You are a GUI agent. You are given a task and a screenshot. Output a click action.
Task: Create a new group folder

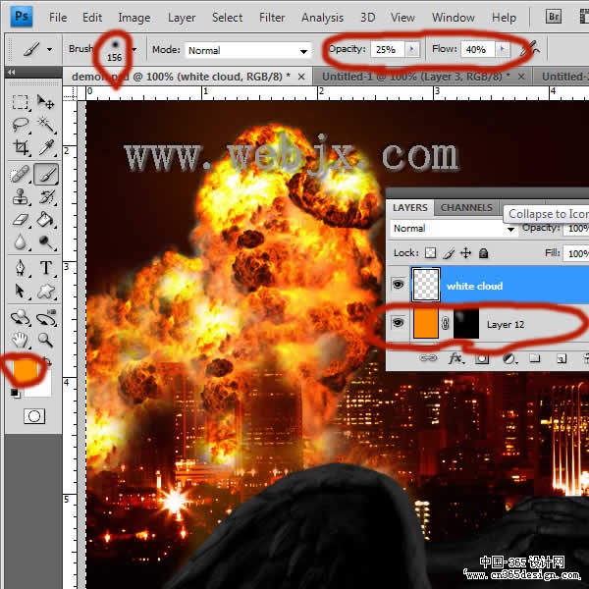point(534,358)
